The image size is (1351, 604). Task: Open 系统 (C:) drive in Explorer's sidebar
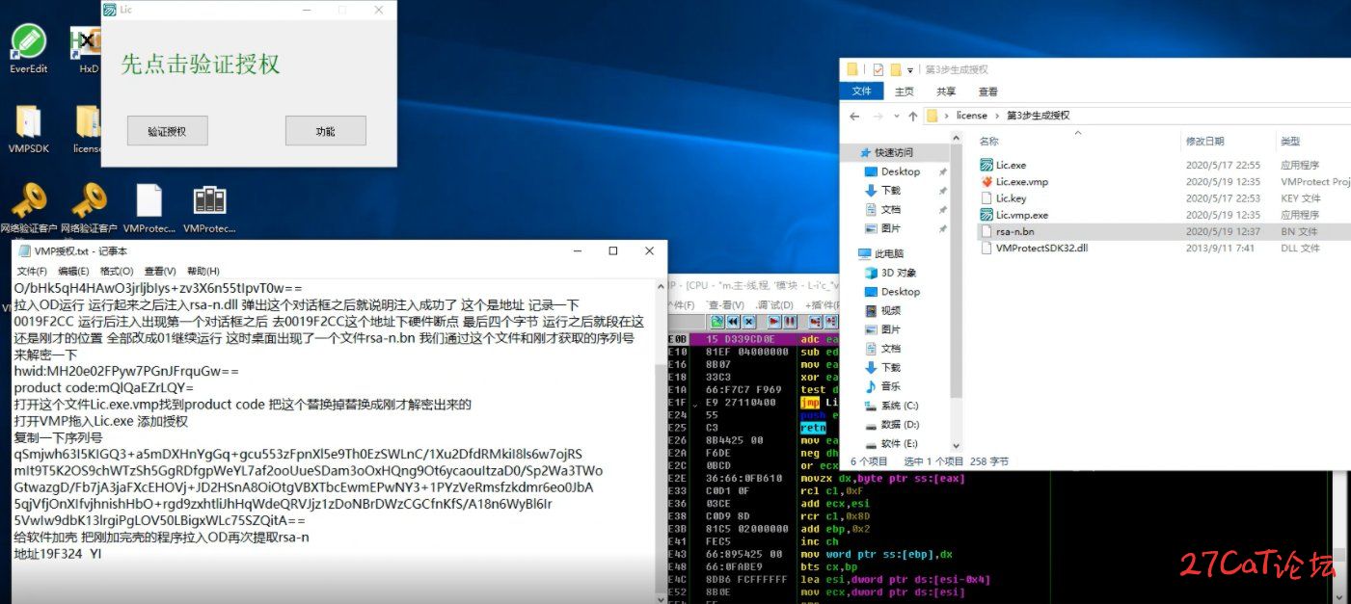pos(891,406)
